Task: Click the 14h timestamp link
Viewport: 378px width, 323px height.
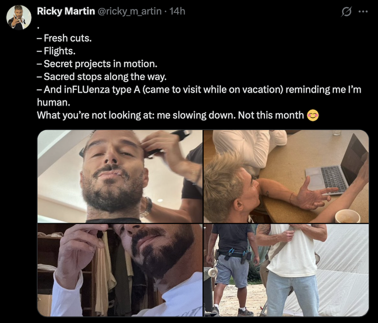Action: click(178, 12)
